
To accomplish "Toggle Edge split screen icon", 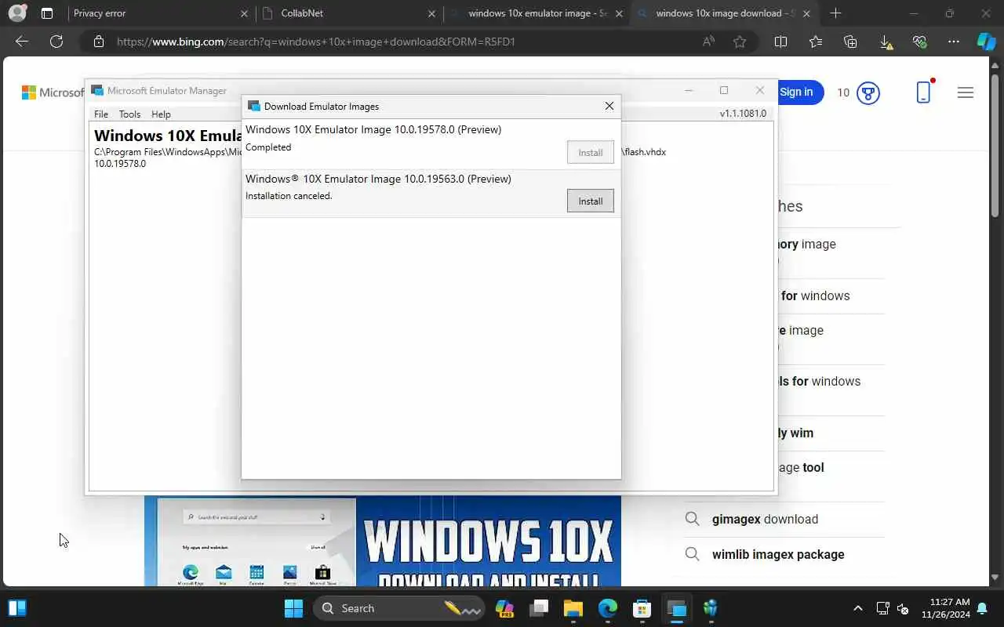I will click(x=780, y=42).
